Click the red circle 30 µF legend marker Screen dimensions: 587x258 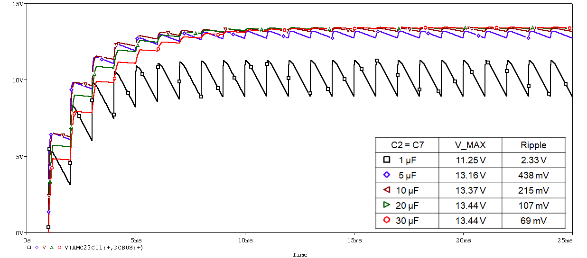click(x=387, y=220)
